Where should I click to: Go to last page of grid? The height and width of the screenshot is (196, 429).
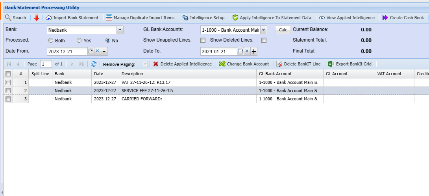click(81, 64)
